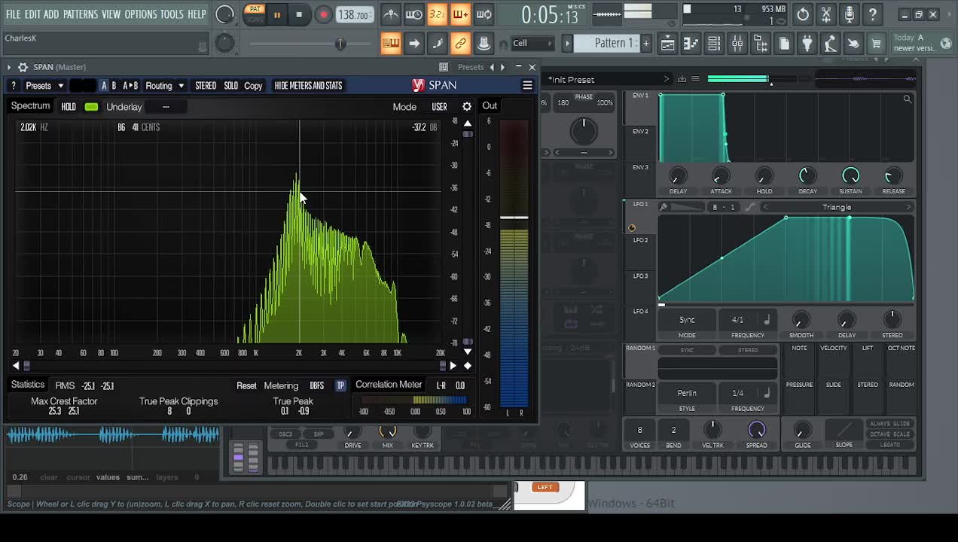Open the OPTIONS menu
The image size is (958, 542).
(140, 14)
